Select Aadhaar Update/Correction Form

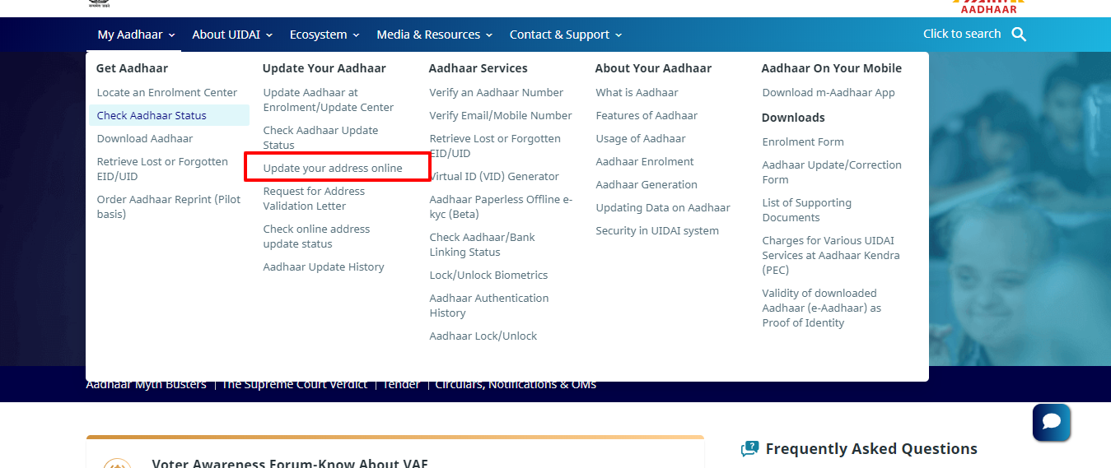(x=832, y=173)
